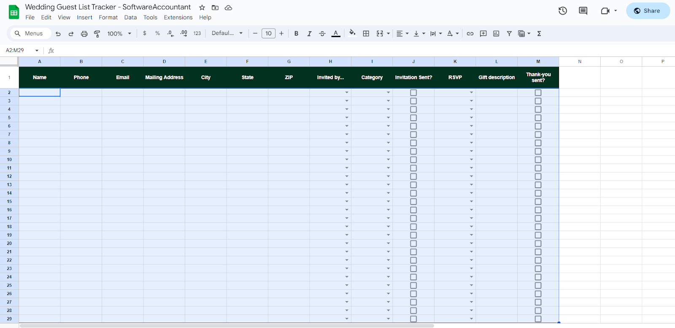This screenshot has height=328, width=675.
Task: Click the Undo arrow icon
Action: (x=58, y=34)
